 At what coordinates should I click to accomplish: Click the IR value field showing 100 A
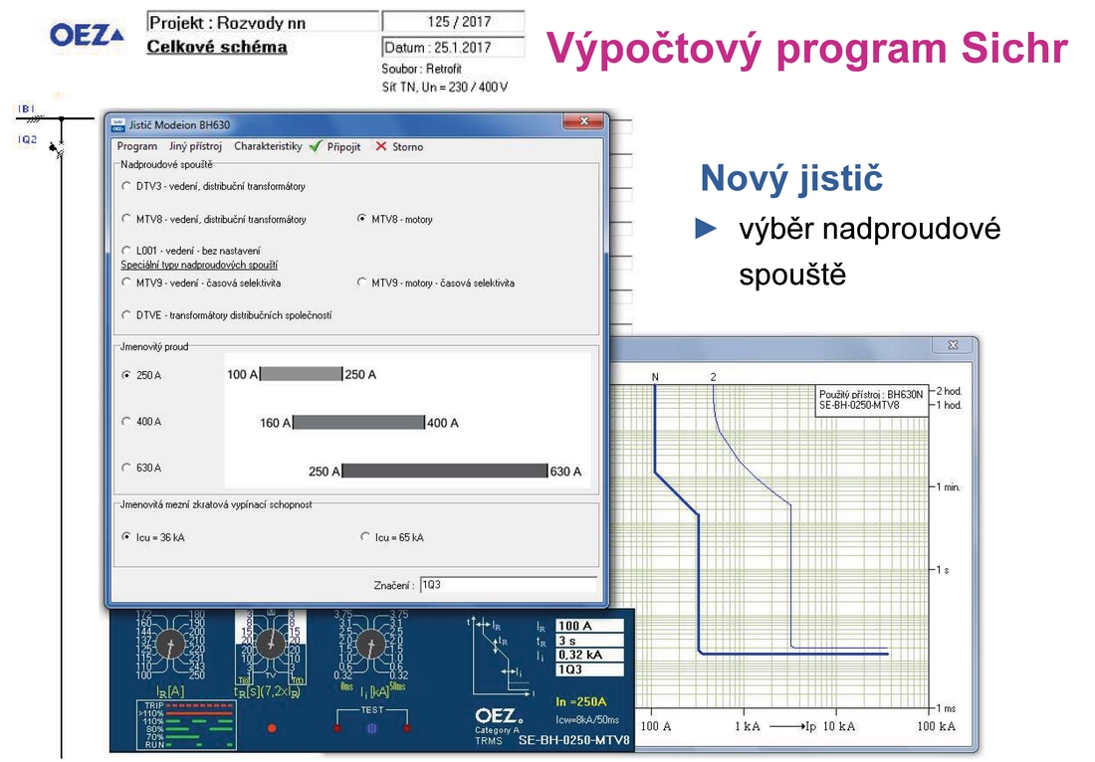coord(588,626)
